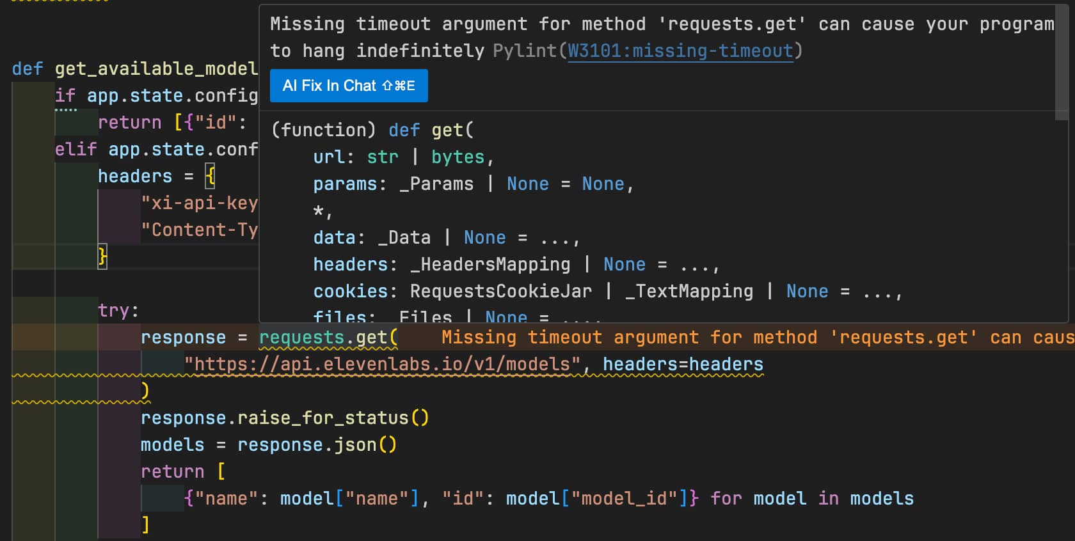1075x541 pixels.
Task: Click the highlighted opening brace after headers =
Action: pos(210,176)
